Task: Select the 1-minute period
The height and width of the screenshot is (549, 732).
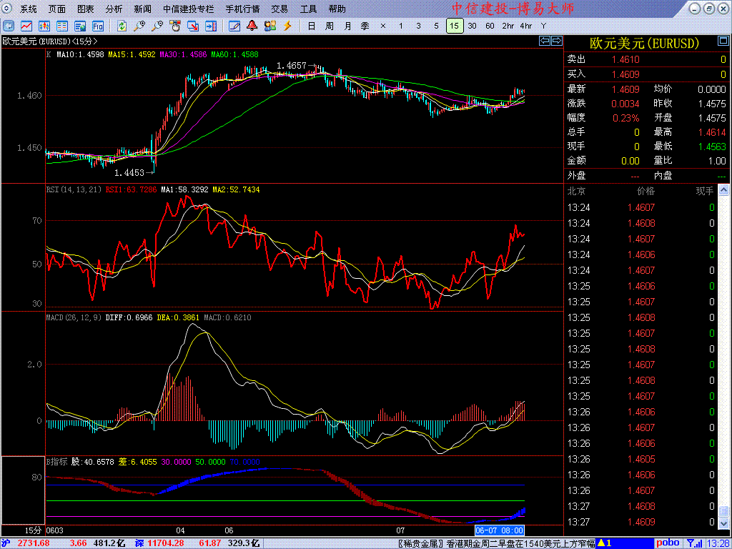Action: (x=400, y=26)
